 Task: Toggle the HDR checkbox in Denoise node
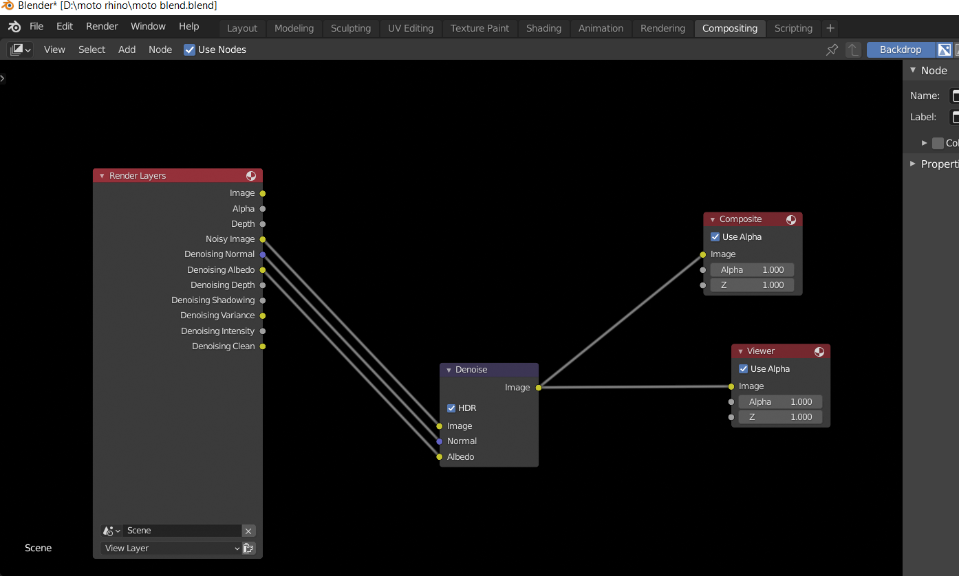451,408
